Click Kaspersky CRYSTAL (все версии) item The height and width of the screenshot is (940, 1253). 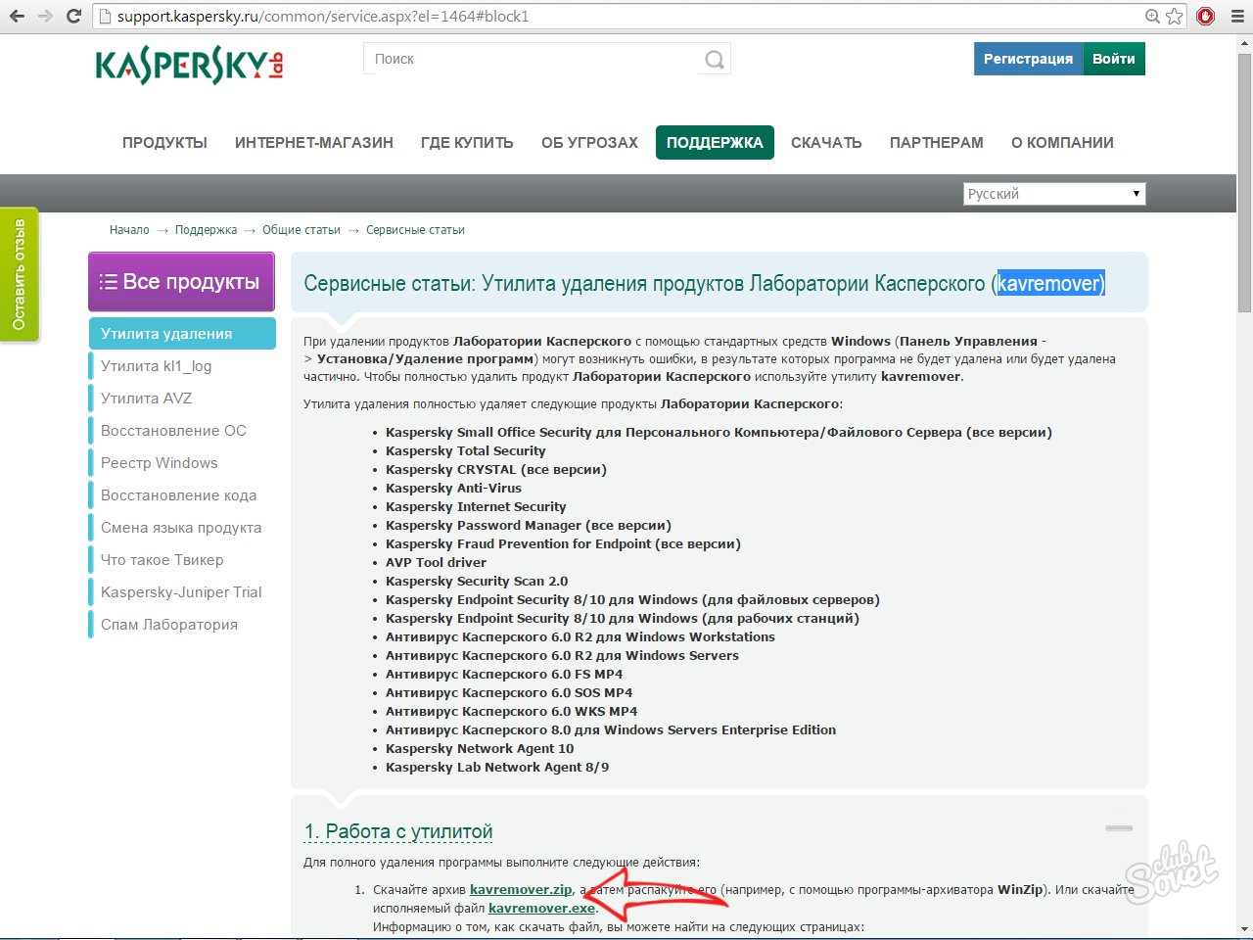496,470
